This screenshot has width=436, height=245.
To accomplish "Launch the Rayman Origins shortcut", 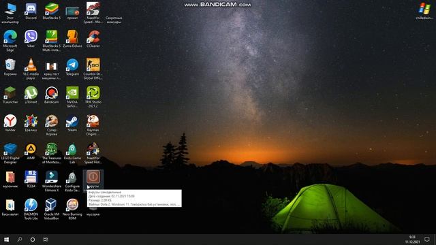I will [93, 125].
